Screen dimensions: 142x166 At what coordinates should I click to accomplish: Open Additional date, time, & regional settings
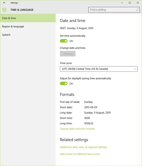point(83,147)
